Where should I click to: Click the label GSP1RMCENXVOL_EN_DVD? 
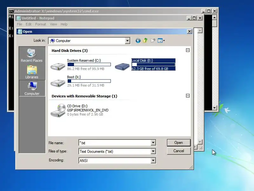(x=88, y=110)
